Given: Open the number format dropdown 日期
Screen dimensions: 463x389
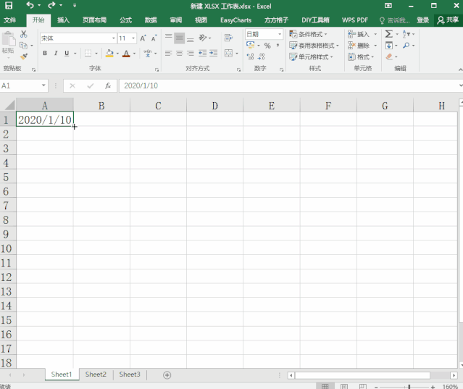Looking at the screenshot, I should (280, 34).
